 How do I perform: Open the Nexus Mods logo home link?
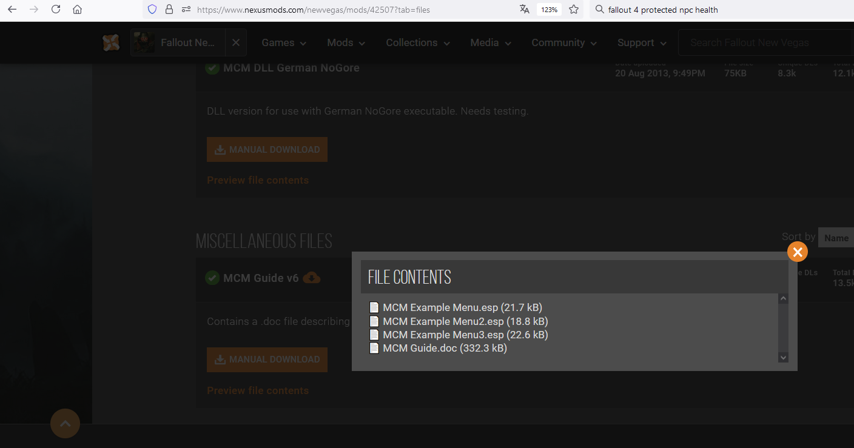111,42
